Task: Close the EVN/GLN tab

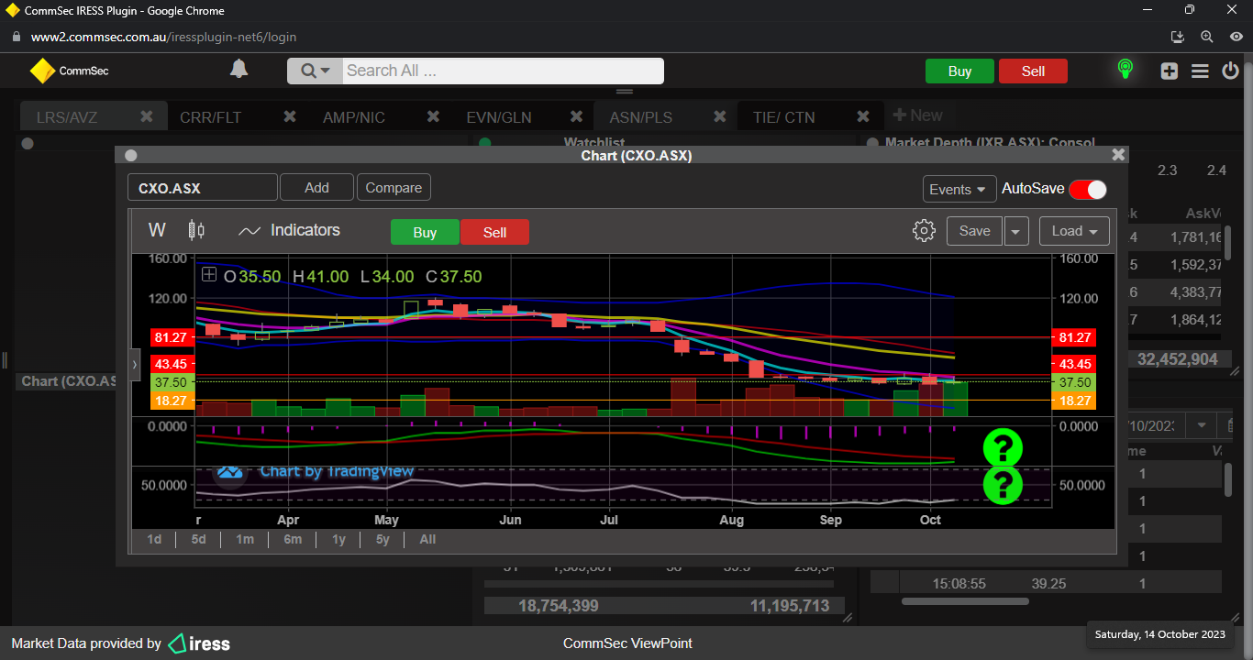Action: click(x=577, y=116)
